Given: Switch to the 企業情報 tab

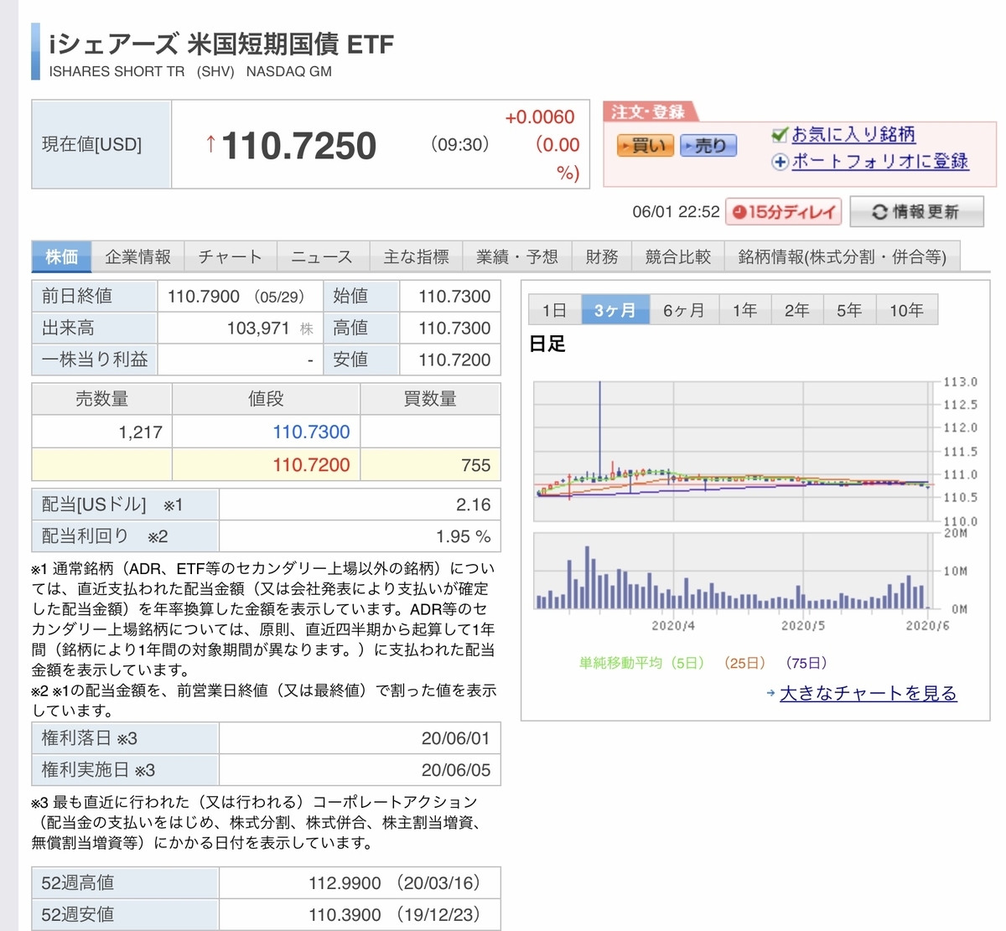Looking at the screenshot, I should click(x=138, y=256).
